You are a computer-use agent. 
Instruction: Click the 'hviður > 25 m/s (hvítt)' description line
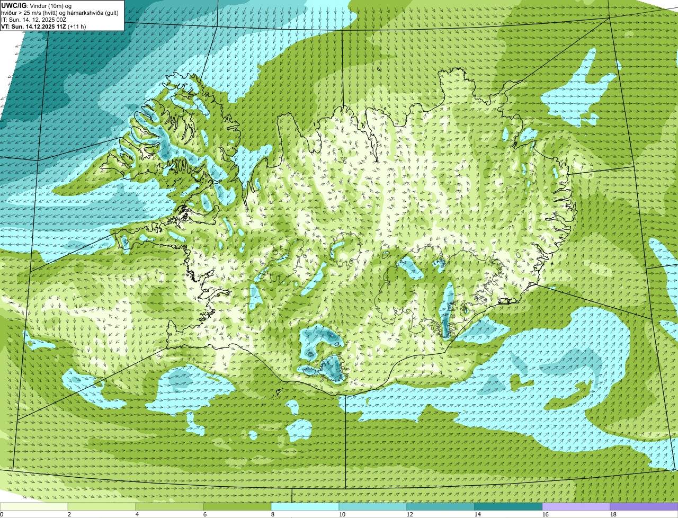(x=60, y=12)
